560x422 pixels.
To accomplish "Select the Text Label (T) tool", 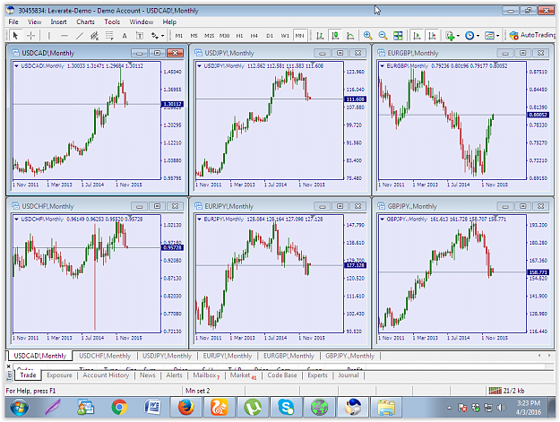I will tap(140, 36).
